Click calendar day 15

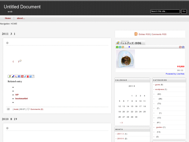(132, 106)
